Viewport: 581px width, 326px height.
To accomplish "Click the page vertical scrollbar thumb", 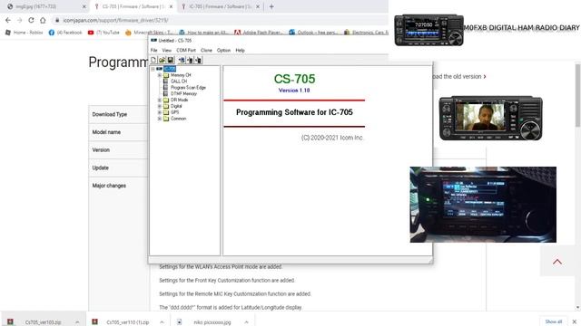I will pyautogui.click(x=577, y=95).
